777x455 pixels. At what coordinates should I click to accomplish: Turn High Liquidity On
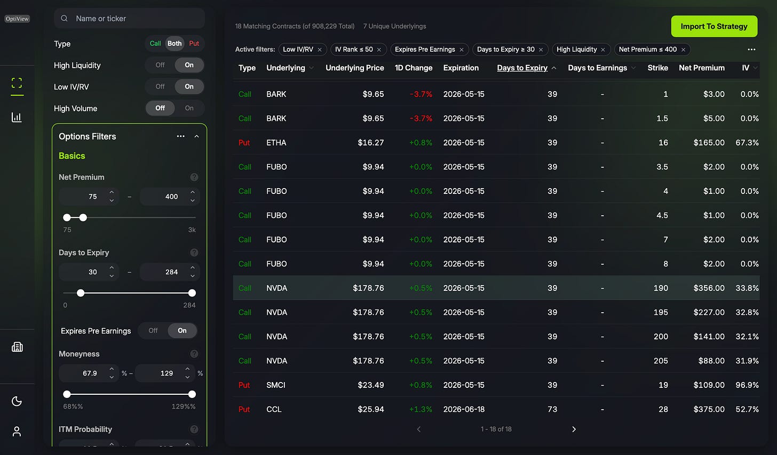(189, 65)
